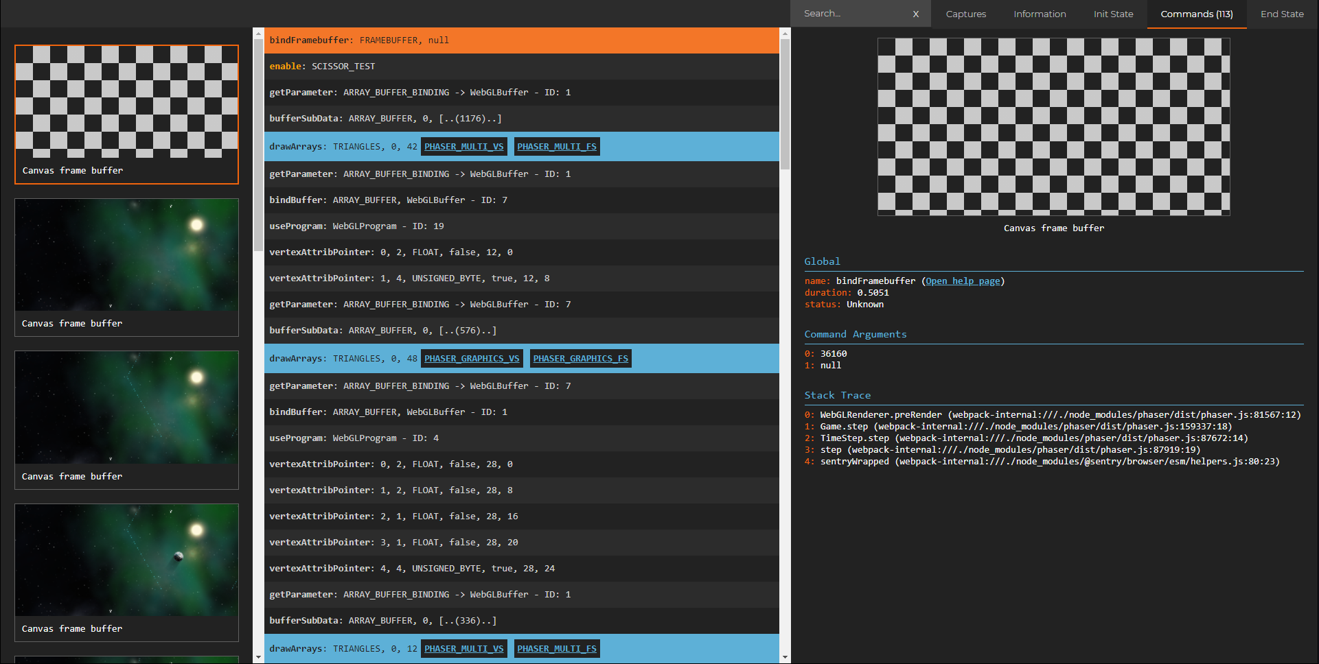The height and width of the screenshot is (664, 1319).
Task: View the PHASER_GRAPHICS_FS shader source
Action: [x=580, y=358]
